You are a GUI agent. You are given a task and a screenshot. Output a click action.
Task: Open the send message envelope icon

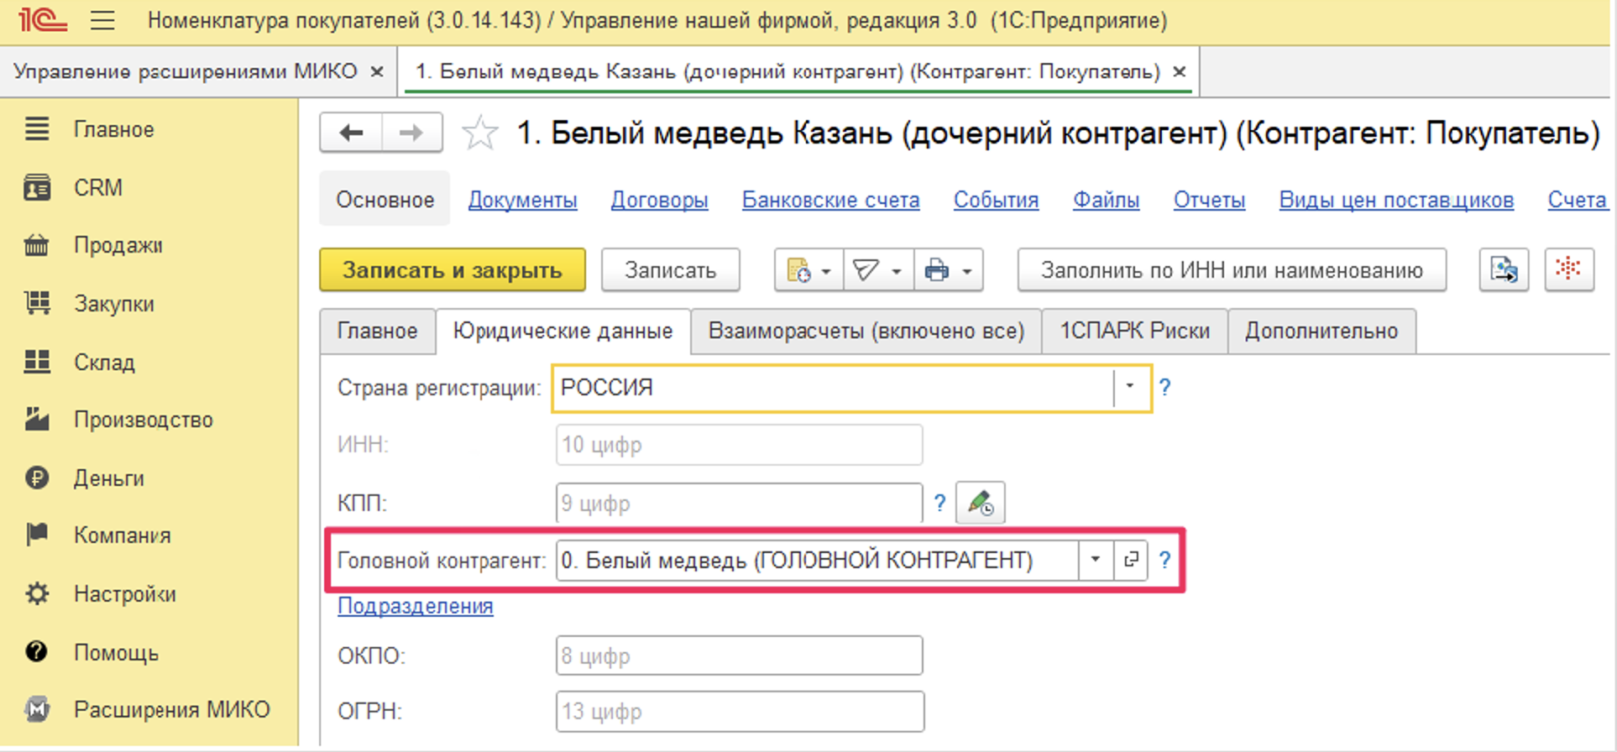click(866, 270)
